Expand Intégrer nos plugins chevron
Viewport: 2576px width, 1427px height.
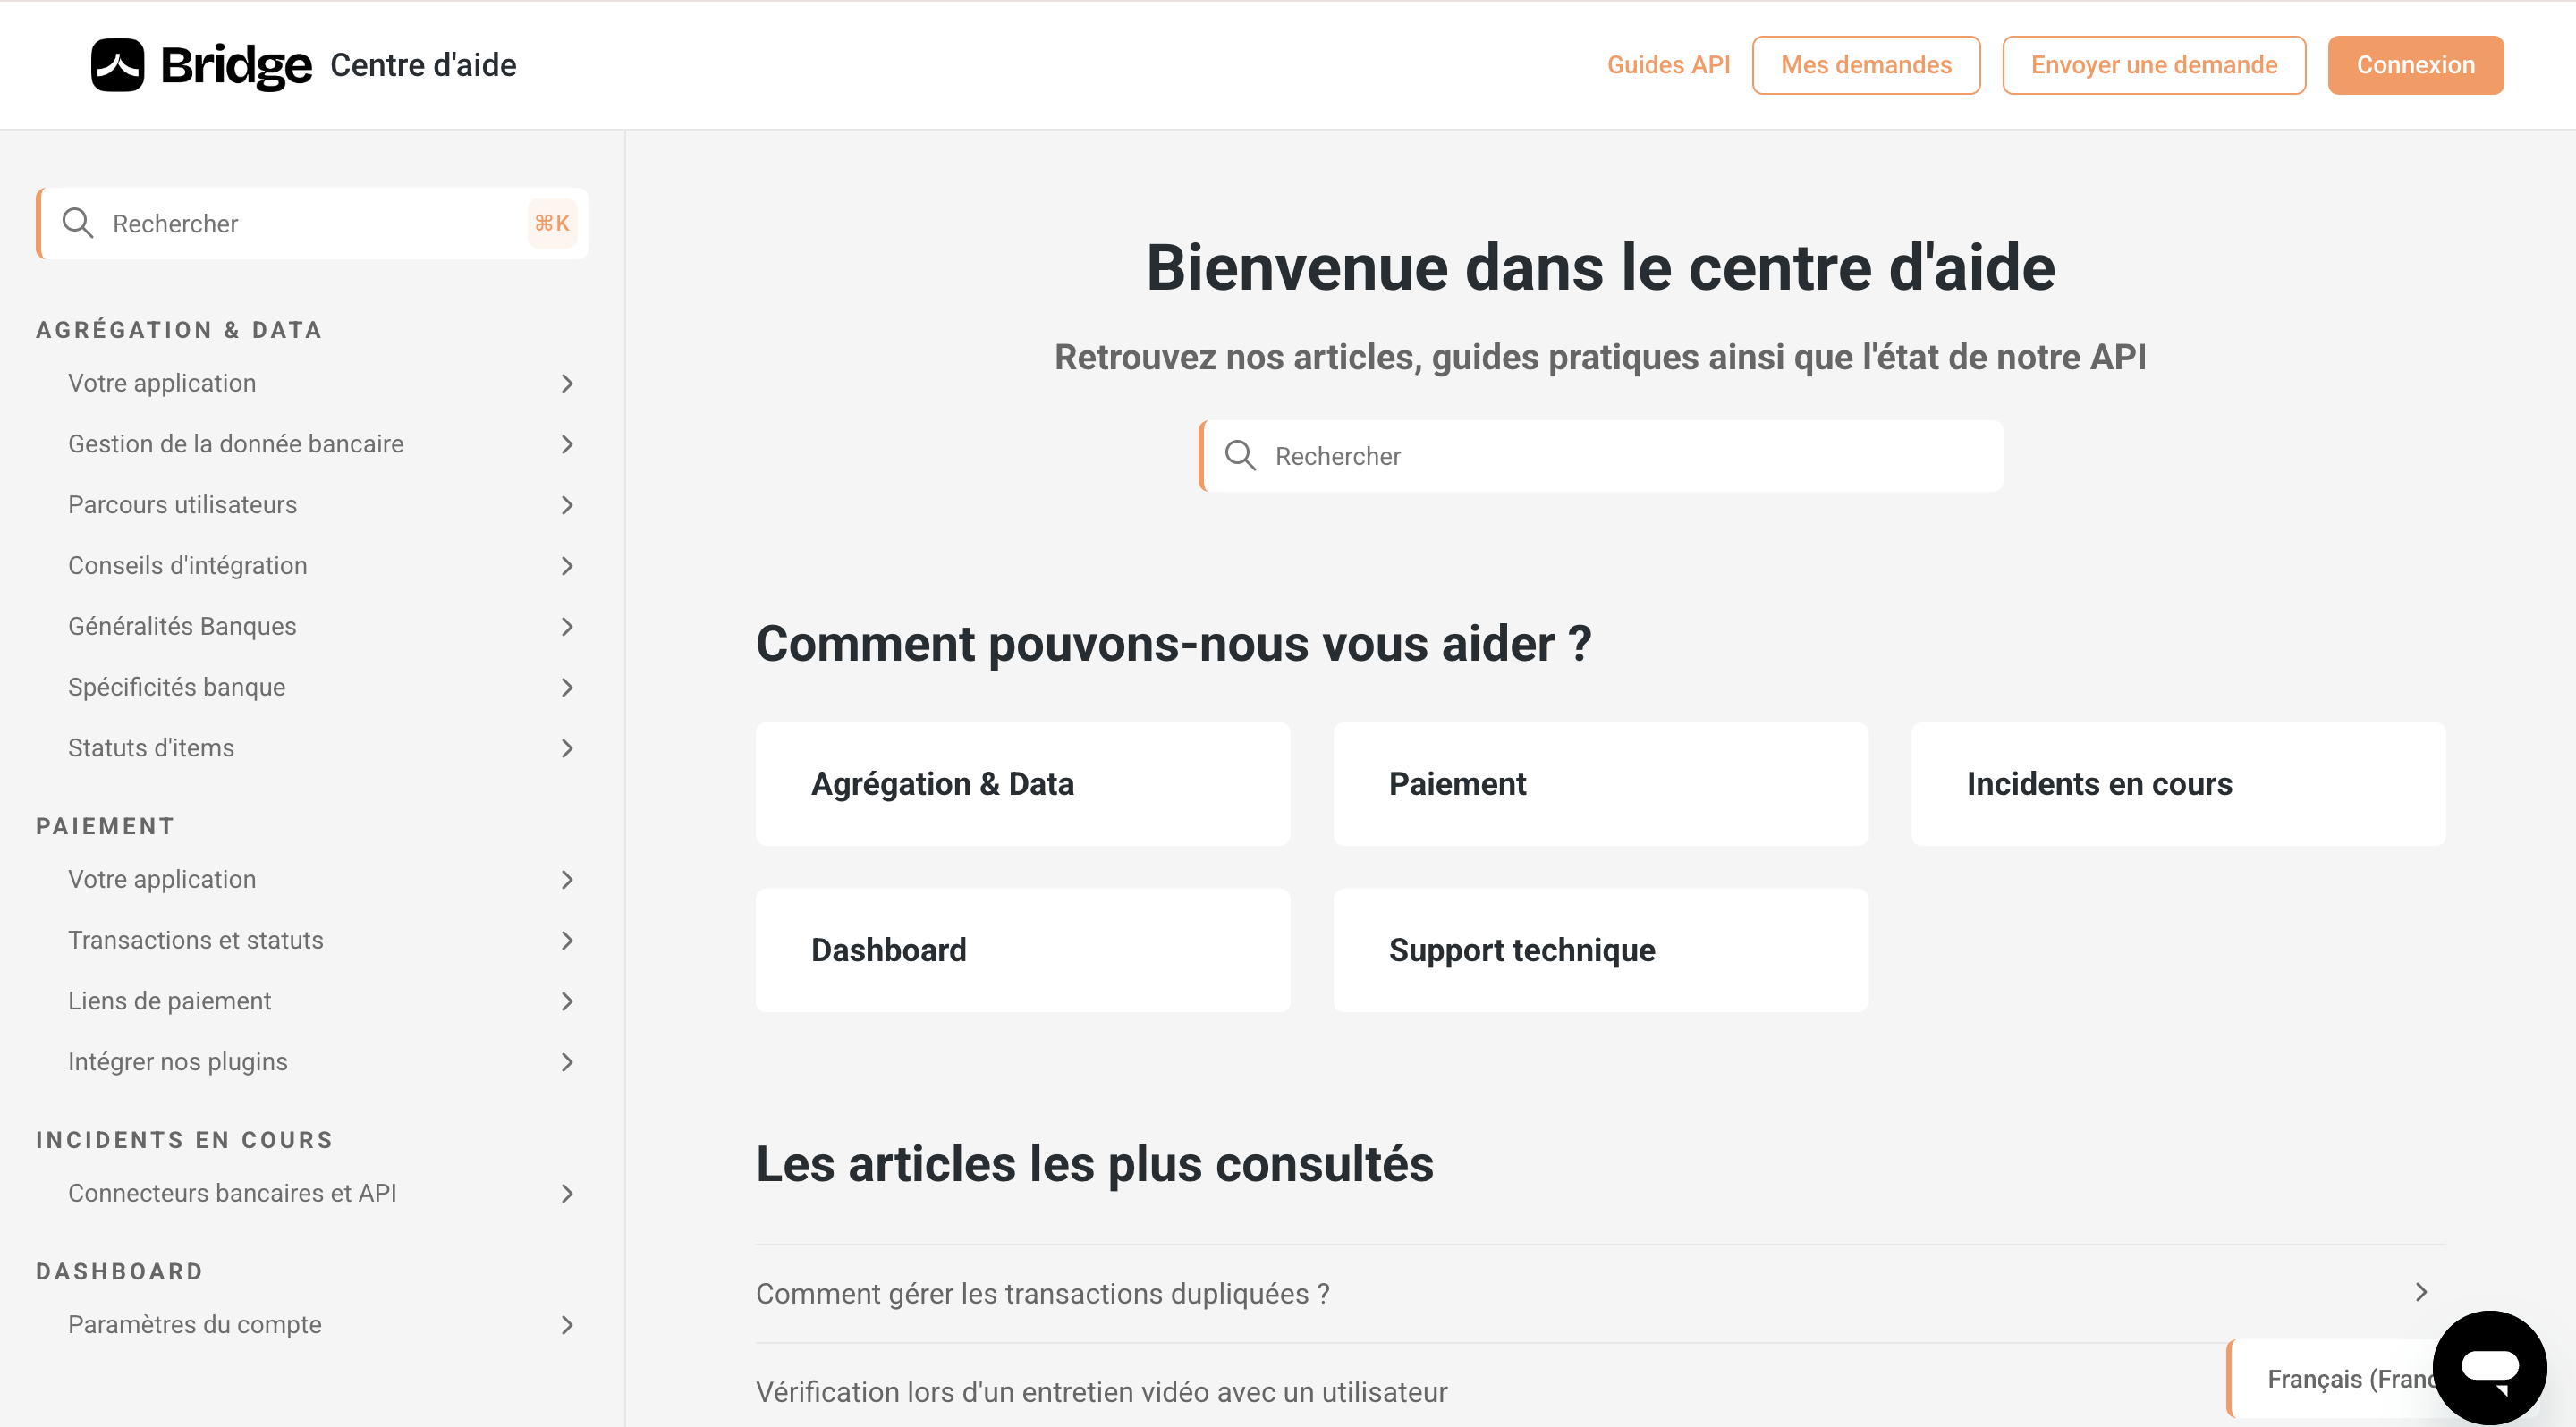pos(567,1062)
